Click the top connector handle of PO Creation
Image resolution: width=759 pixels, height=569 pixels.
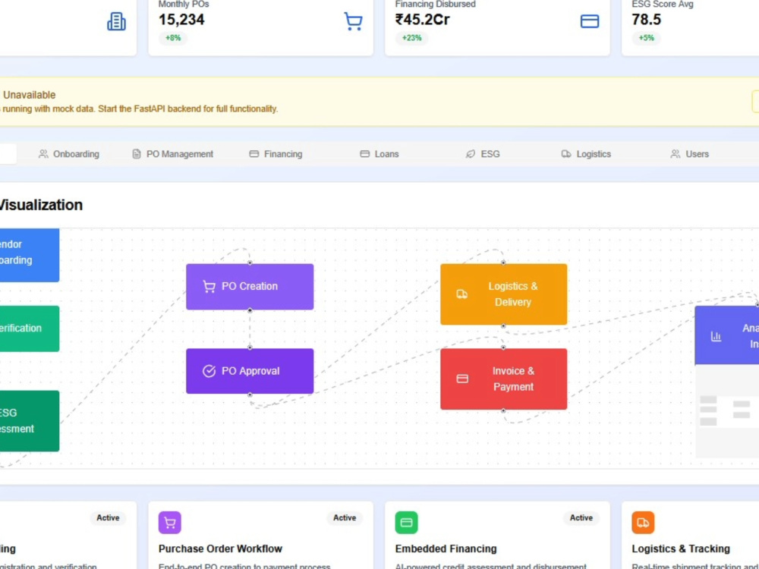coord(250,262)
